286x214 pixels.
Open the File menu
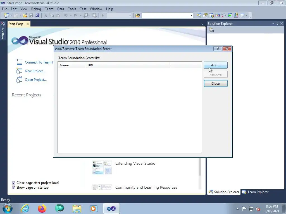[x=4, y=9]
